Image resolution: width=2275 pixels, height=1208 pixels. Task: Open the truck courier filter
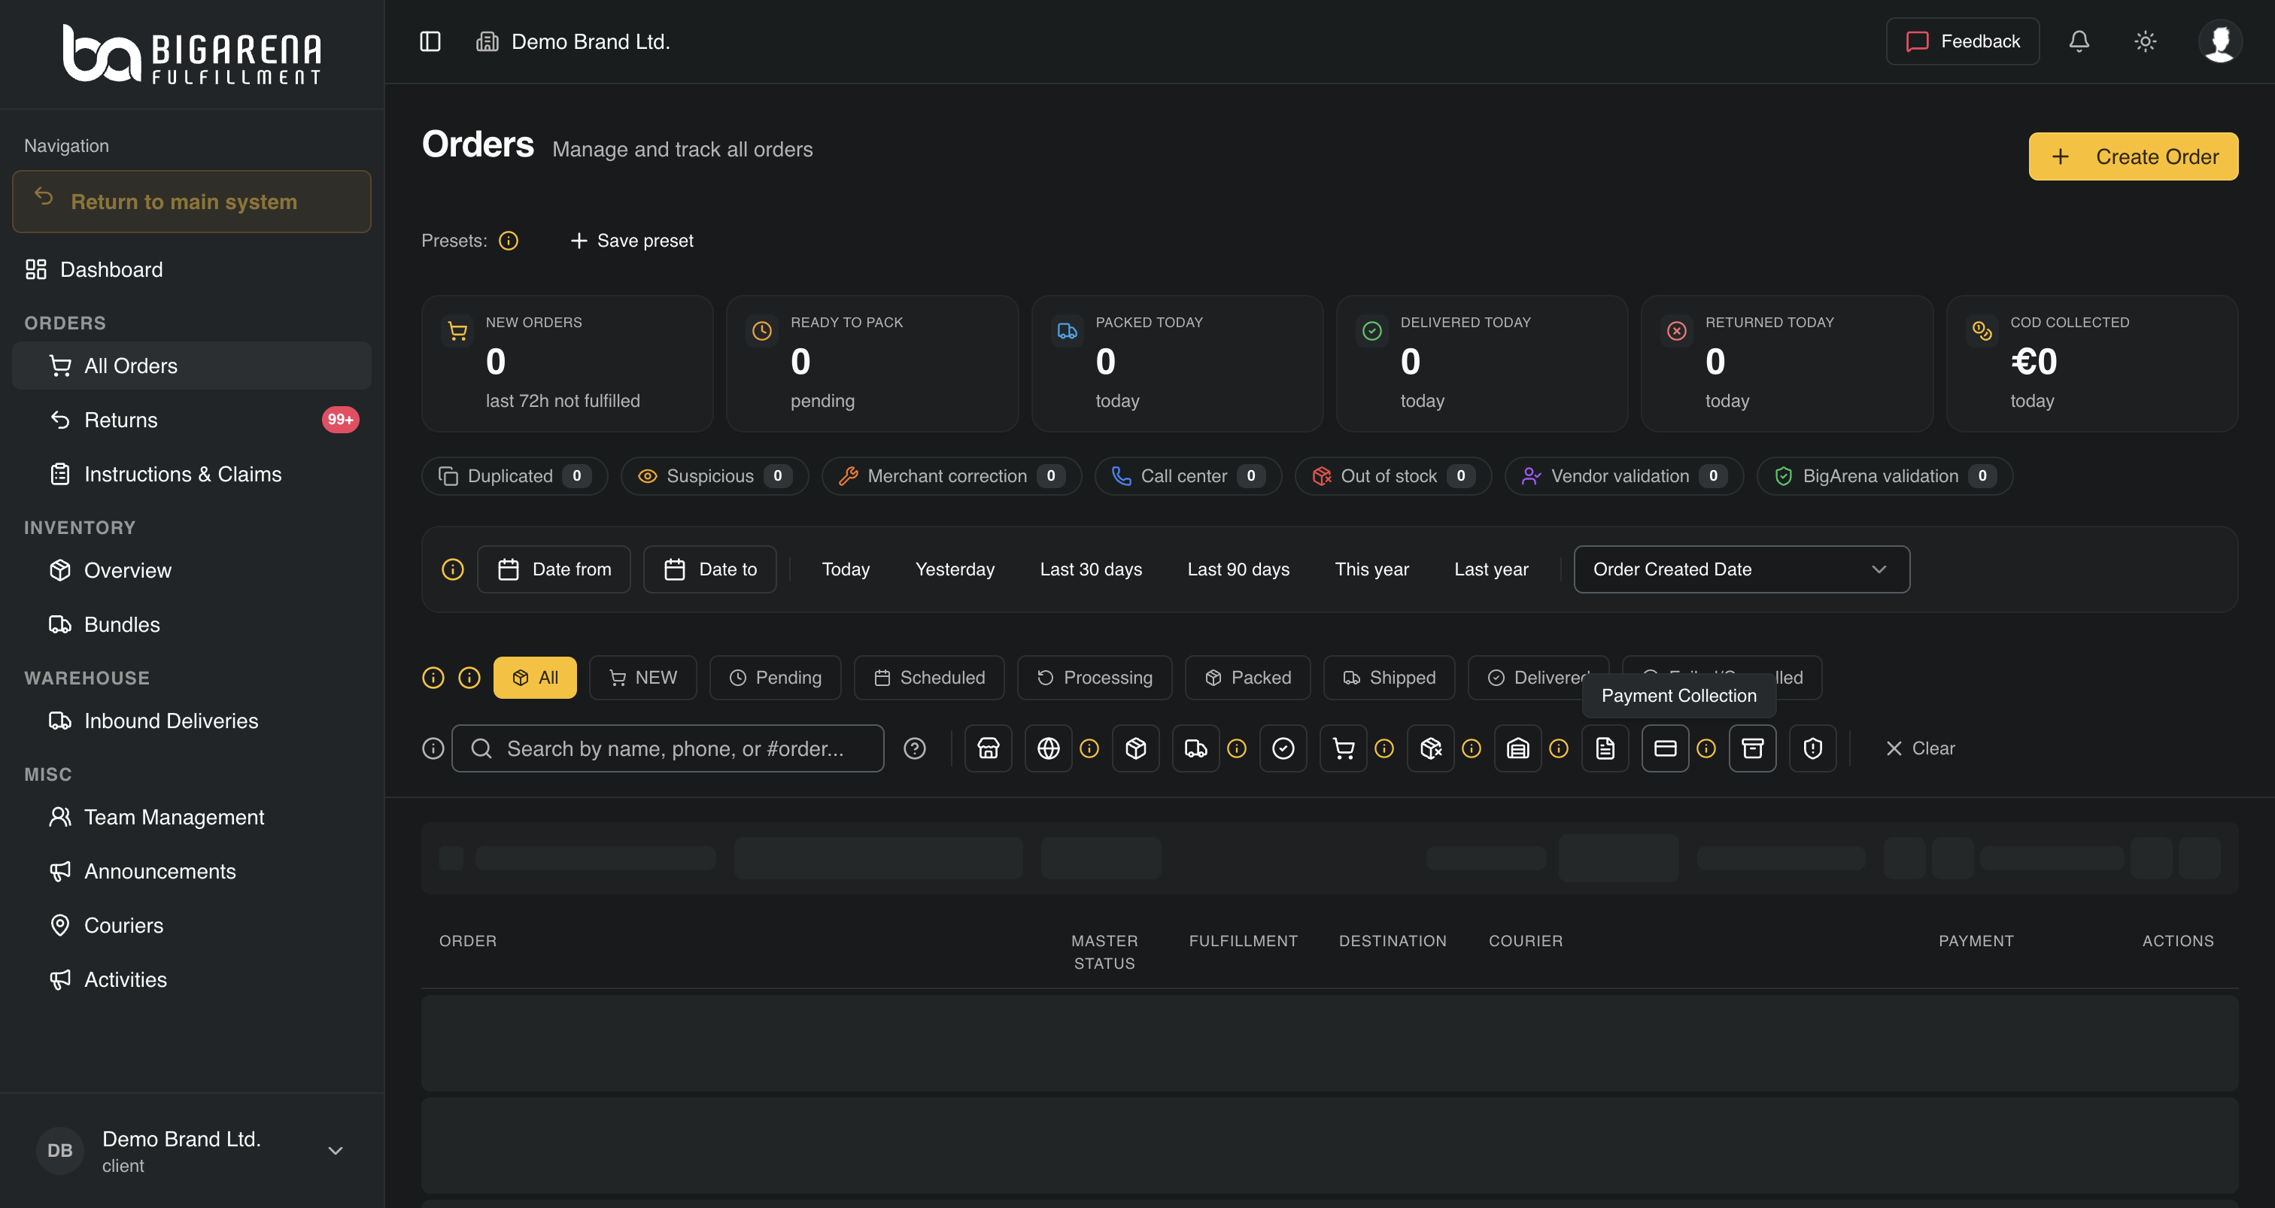tap(1195, 749)
